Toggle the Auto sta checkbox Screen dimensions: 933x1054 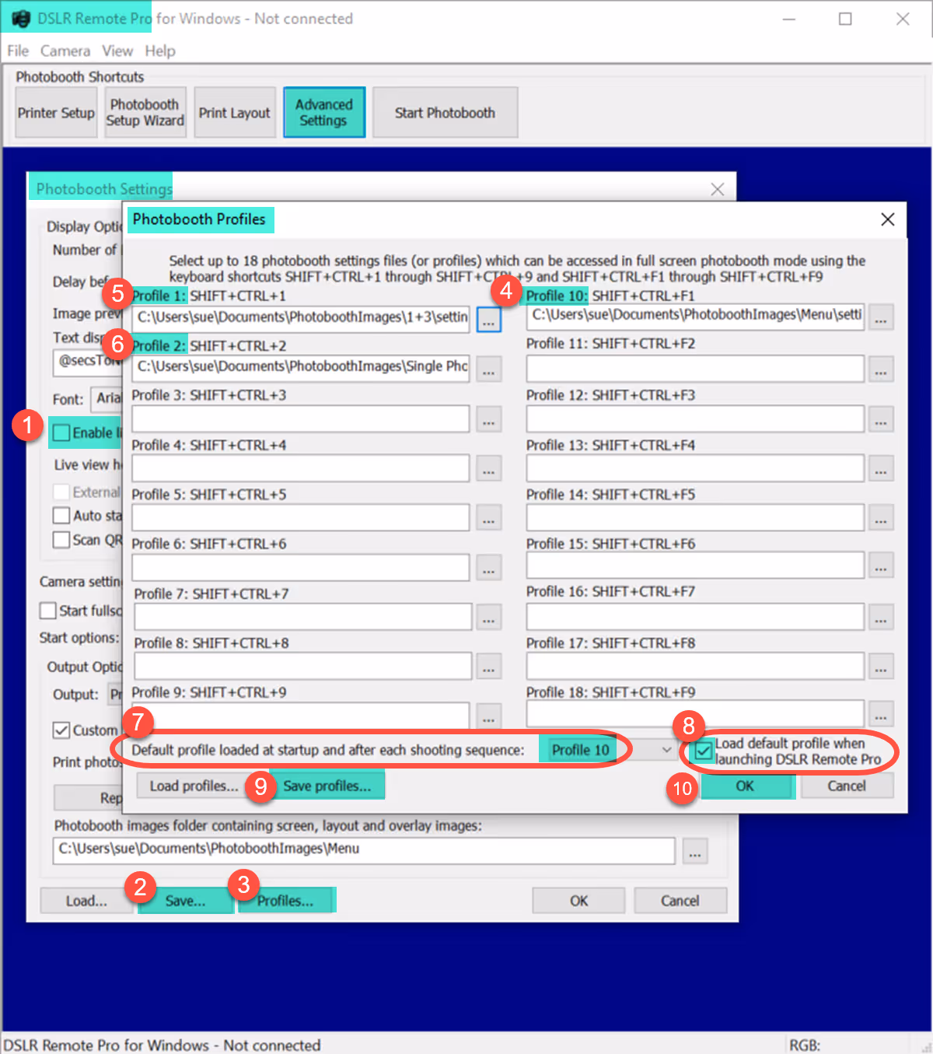pos(61,515)
